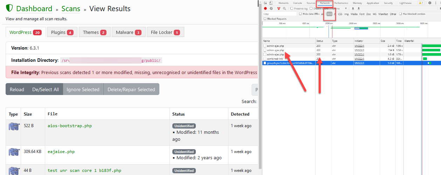
Task: Open the Malware results tab
Action: [x=128, y=32]
